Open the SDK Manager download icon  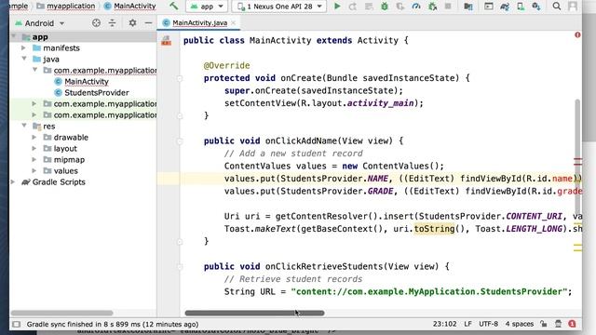tap(536, 7)
